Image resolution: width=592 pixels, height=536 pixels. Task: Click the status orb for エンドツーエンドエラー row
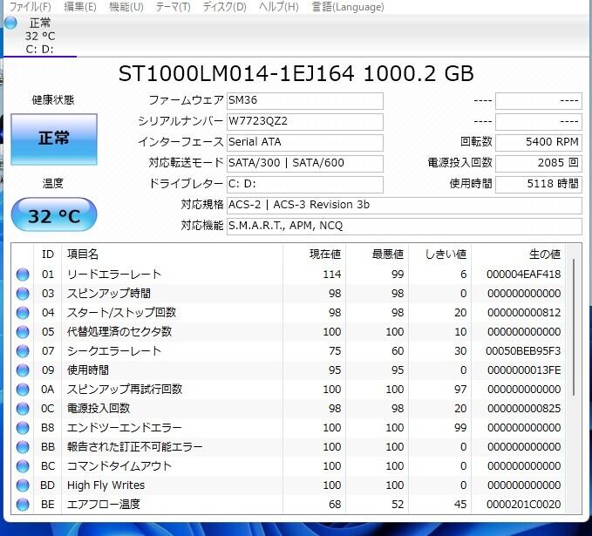pyautogui.click(x=23, y=428)
